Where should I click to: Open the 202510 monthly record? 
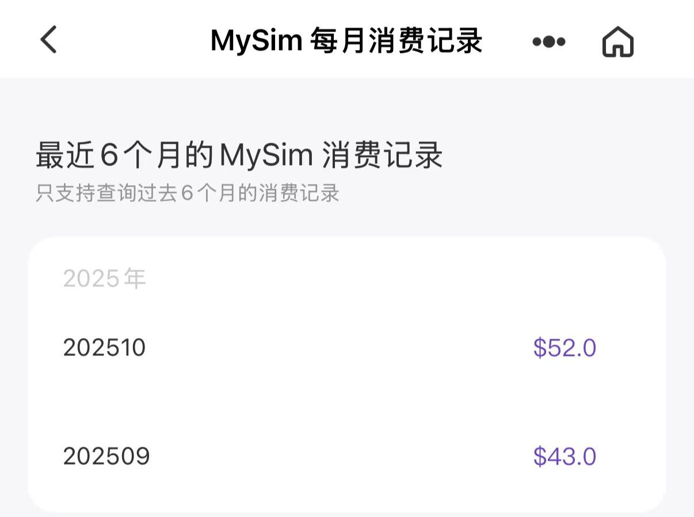104,347
